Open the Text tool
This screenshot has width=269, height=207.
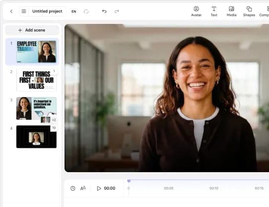coord(214,11)
